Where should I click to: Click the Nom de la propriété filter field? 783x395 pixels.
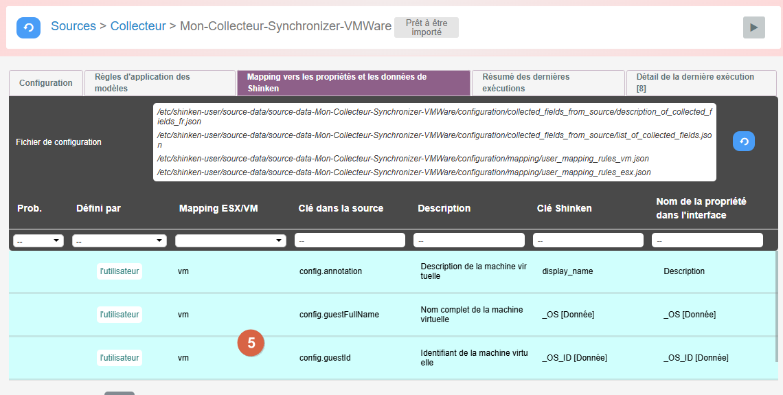[x=707, y=240]
